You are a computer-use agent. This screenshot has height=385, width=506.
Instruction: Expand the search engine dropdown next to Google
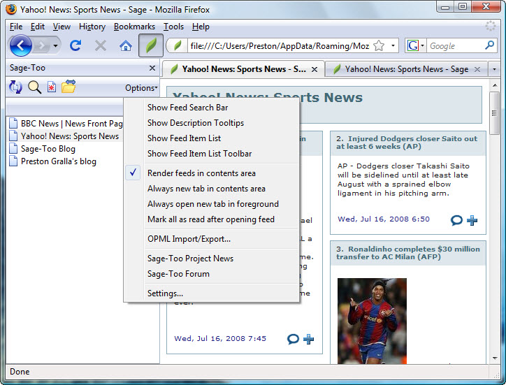[x=417, y=46]
